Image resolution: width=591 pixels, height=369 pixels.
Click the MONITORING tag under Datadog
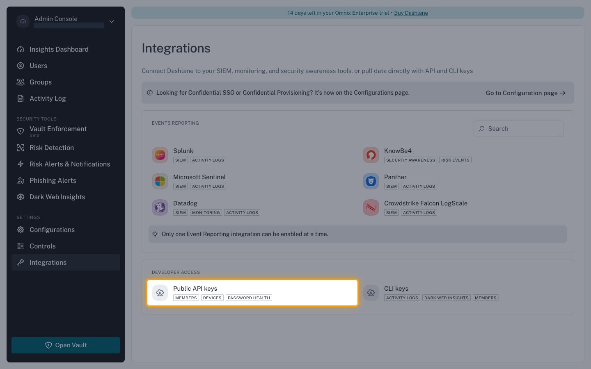[x=206, y=212]
